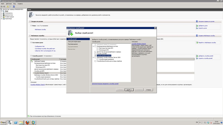Check Репликация DFS checkbox
This screenshot has width=223, height=125.
pos(98,50)
